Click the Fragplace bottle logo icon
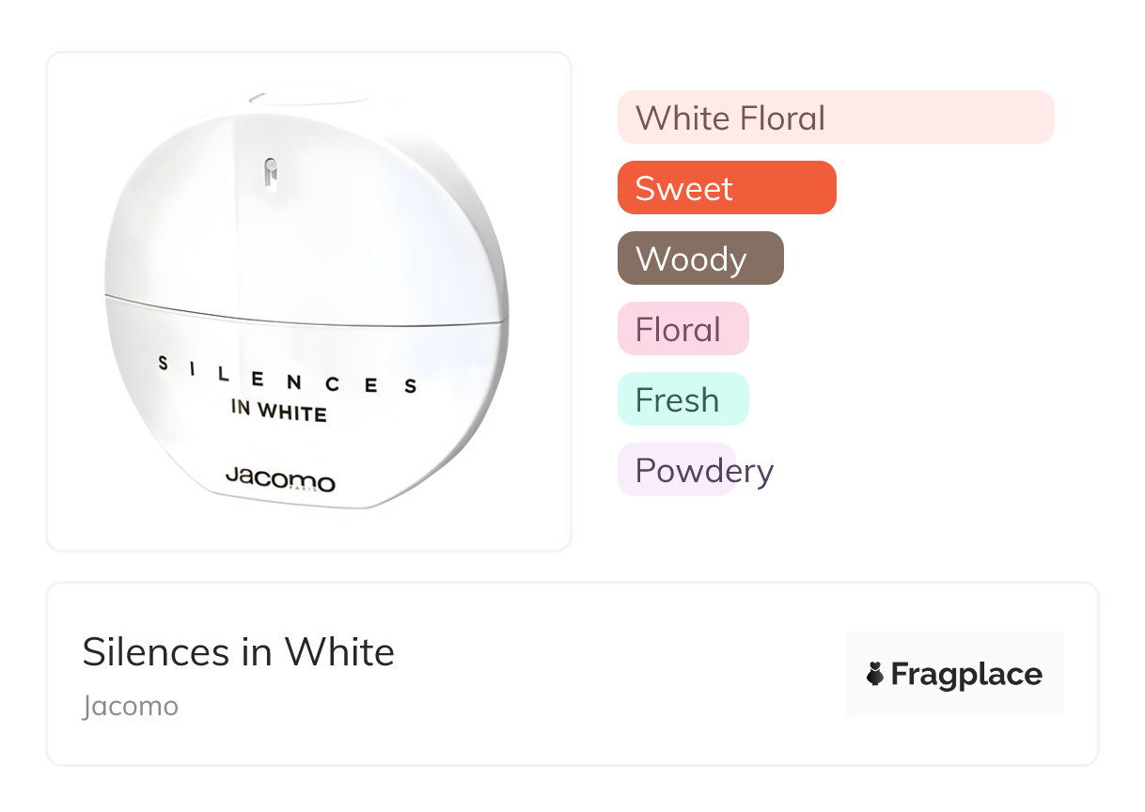 point(875,674)
